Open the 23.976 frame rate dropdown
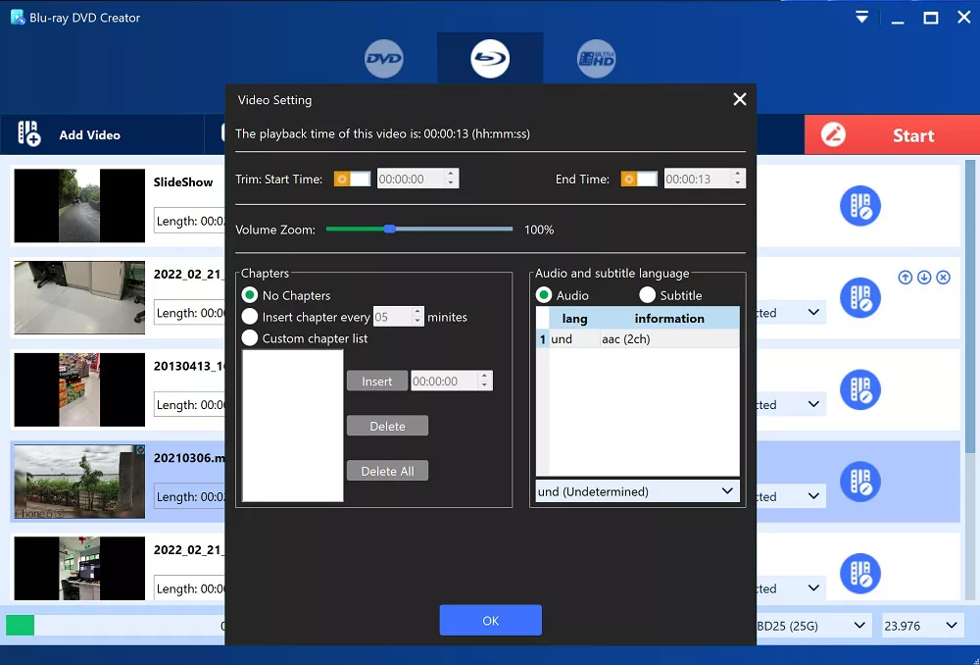The width and height of the screenshot is (980, 665). 922,625
